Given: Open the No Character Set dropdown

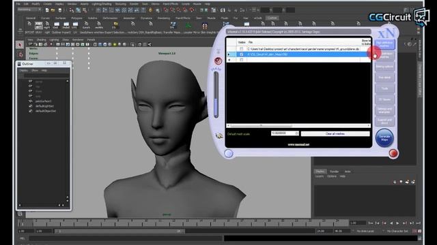Looking at the screenshot, I should pyautogui.click(x=397, y=231).
